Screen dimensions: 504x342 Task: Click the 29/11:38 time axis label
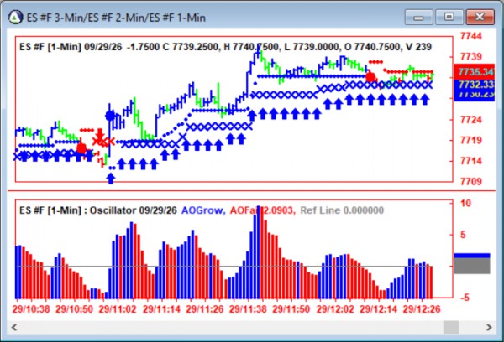coord(248,309)
